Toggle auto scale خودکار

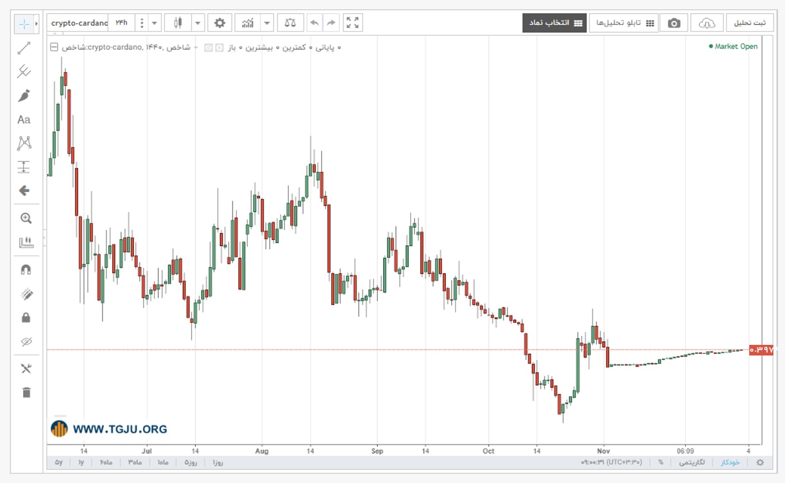[x=730, y=462]
